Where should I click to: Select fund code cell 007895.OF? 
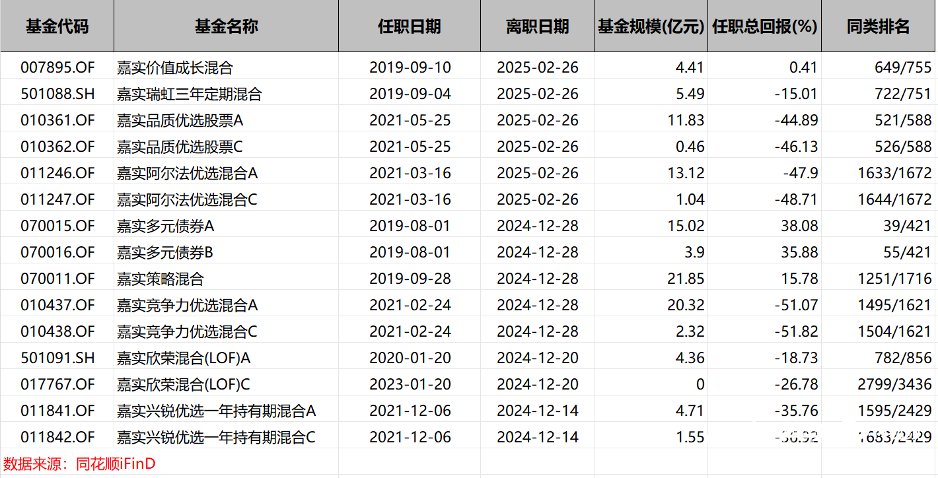(x=57, y=67)
